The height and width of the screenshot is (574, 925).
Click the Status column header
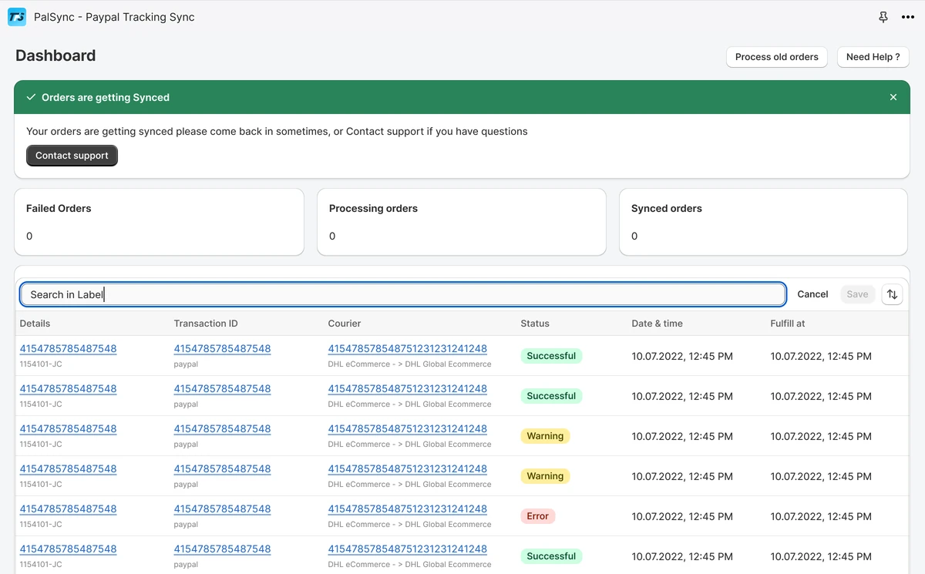tap(535, 324)
